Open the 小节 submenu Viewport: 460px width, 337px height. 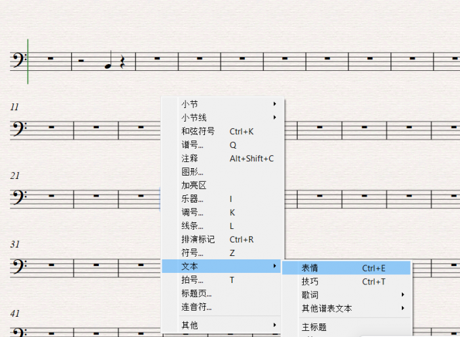222,104
